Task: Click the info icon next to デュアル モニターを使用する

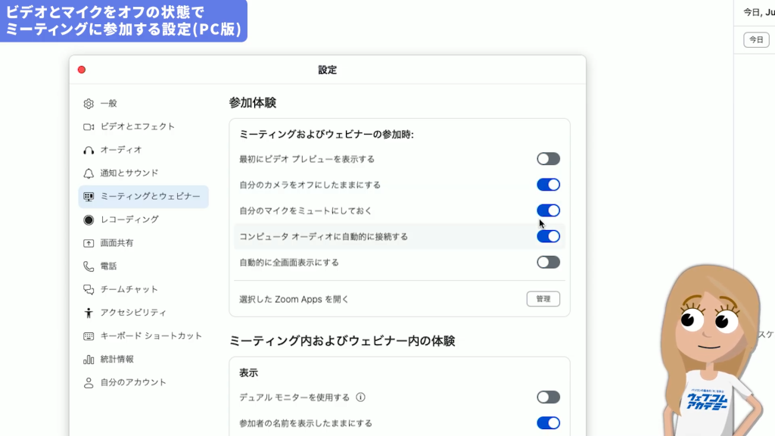Action: tap(361, 397)
